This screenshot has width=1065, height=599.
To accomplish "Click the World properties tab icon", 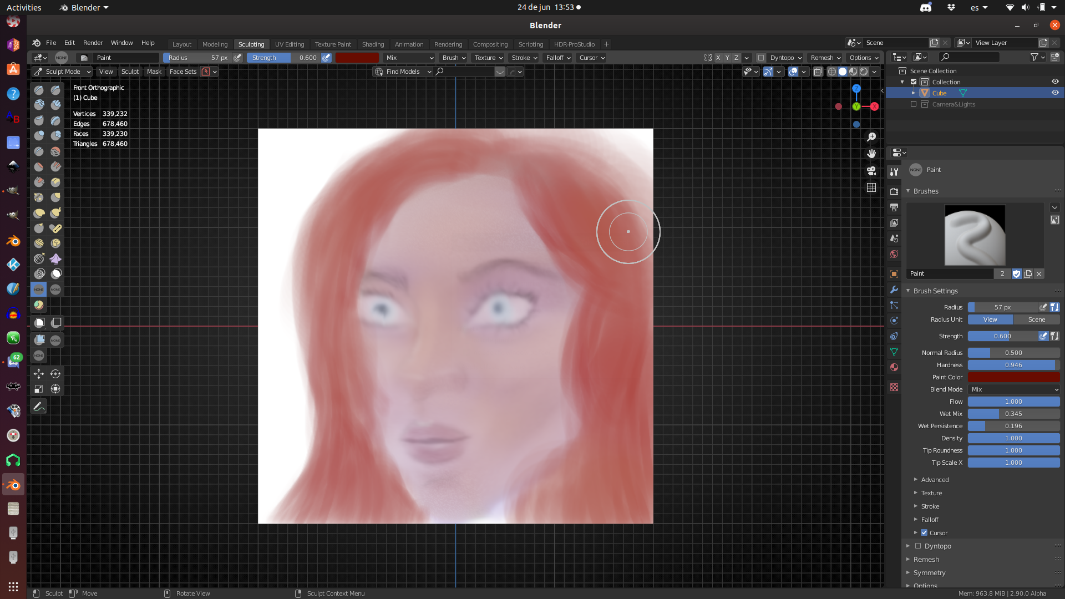I will tap(894, 254).
